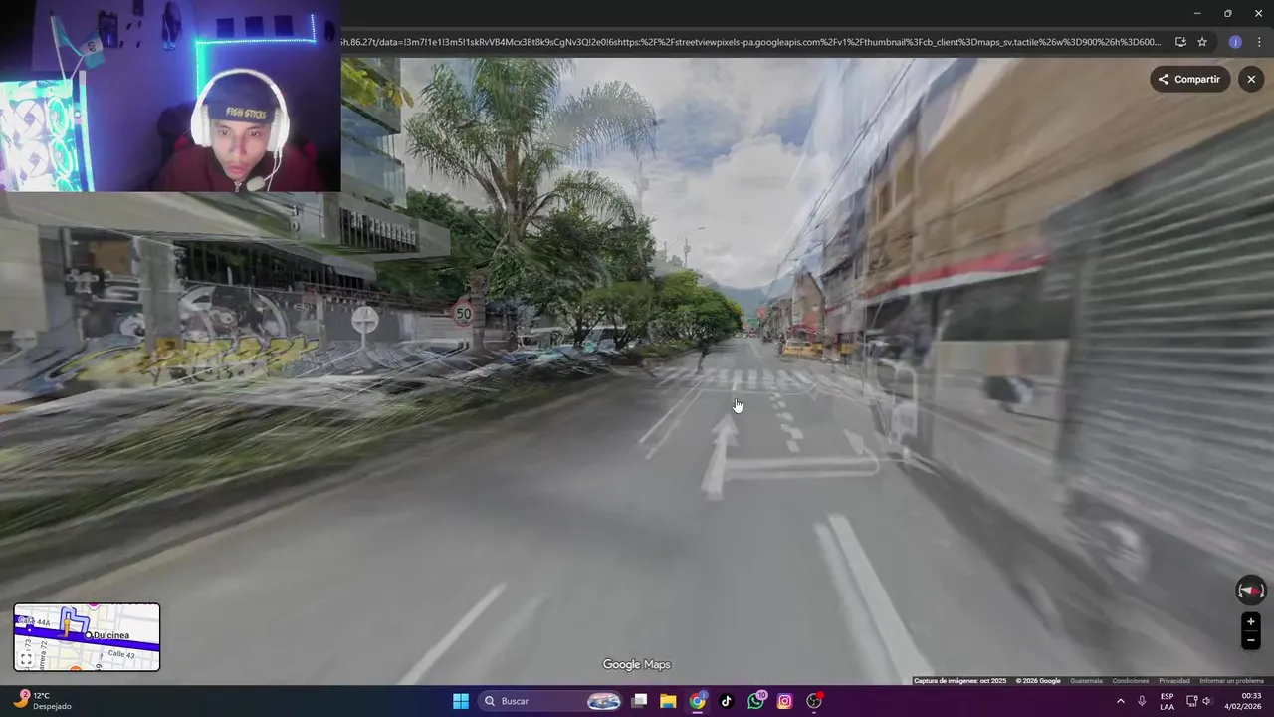Click the © 2026 Google text
The image size is (1274, 717).
click(1038, 681)
